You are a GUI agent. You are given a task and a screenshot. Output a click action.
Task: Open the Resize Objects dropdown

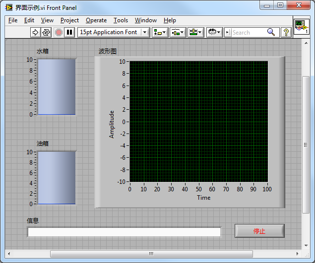(x=195, y=32)
